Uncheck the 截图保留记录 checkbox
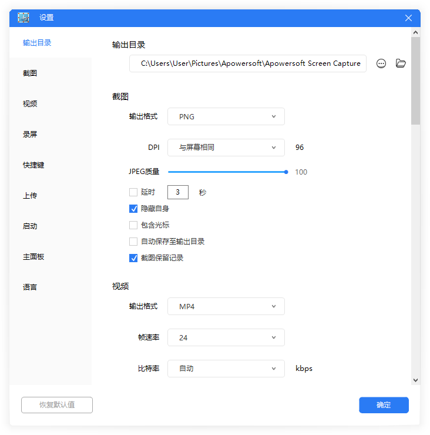430x435 pixels. [x=133, y=258]
